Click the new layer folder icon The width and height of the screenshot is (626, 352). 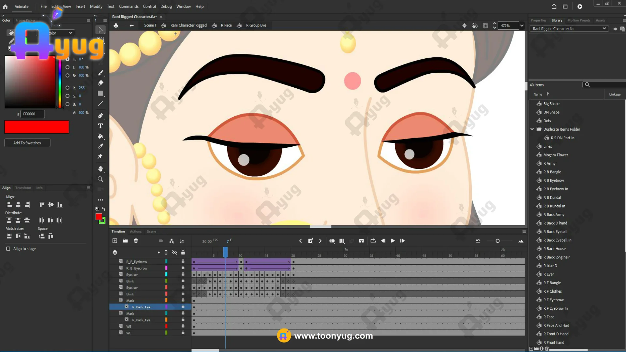(x=125, y=241)
